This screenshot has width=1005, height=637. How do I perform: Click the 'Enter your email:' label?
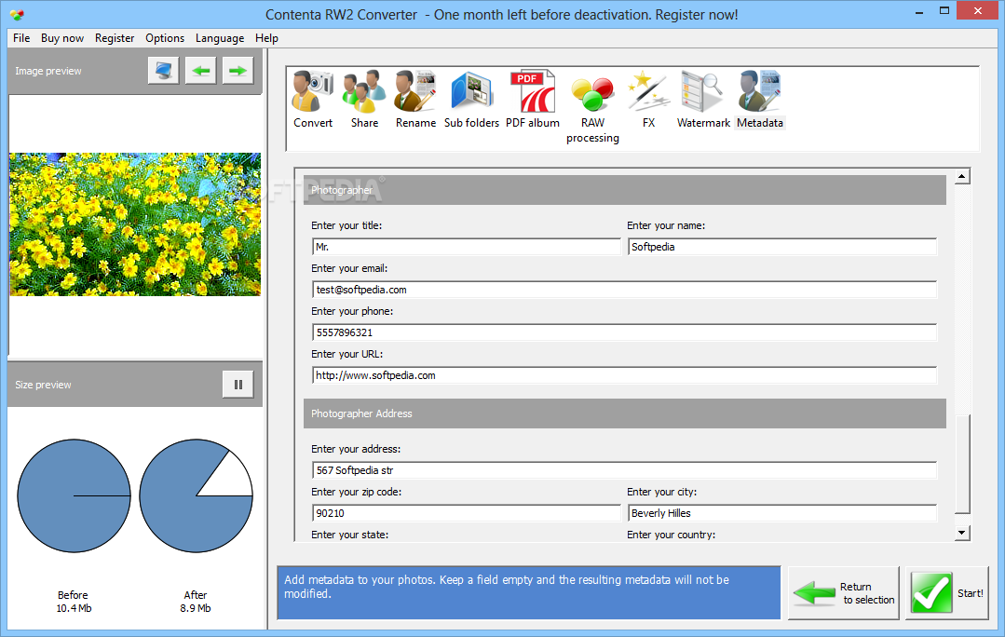pos(349,268)
